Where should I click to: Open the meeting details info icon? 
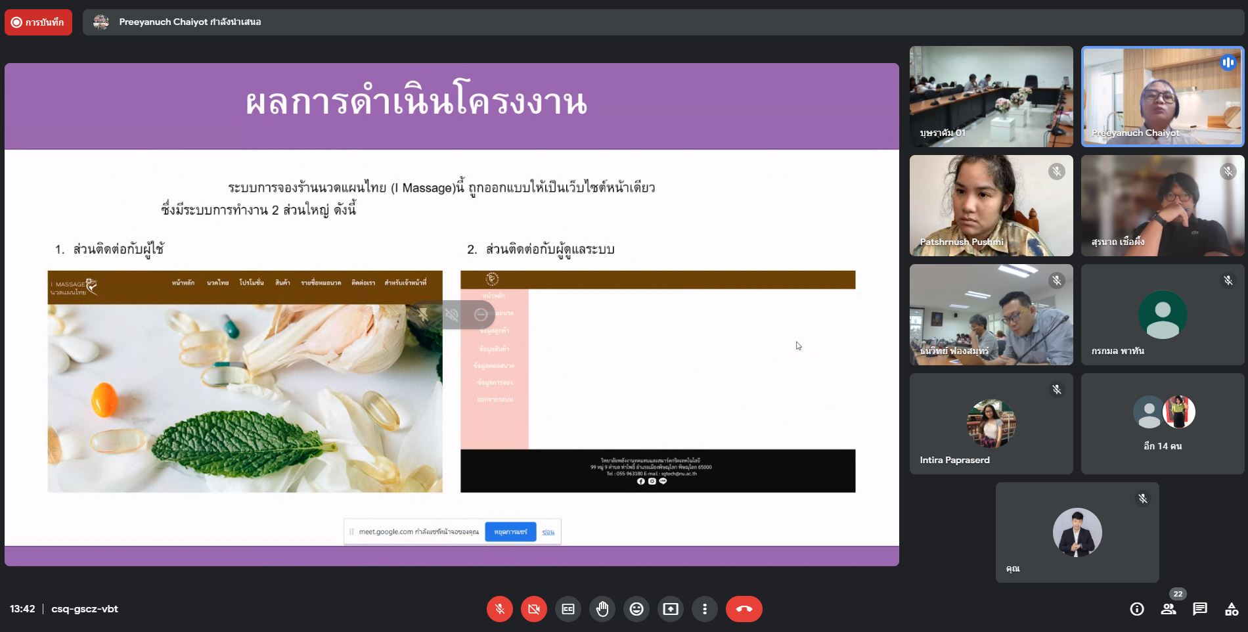[1136, 609]
